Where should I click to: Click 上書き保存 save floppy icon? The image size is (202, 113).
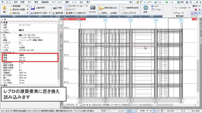[x=33, y=8]
